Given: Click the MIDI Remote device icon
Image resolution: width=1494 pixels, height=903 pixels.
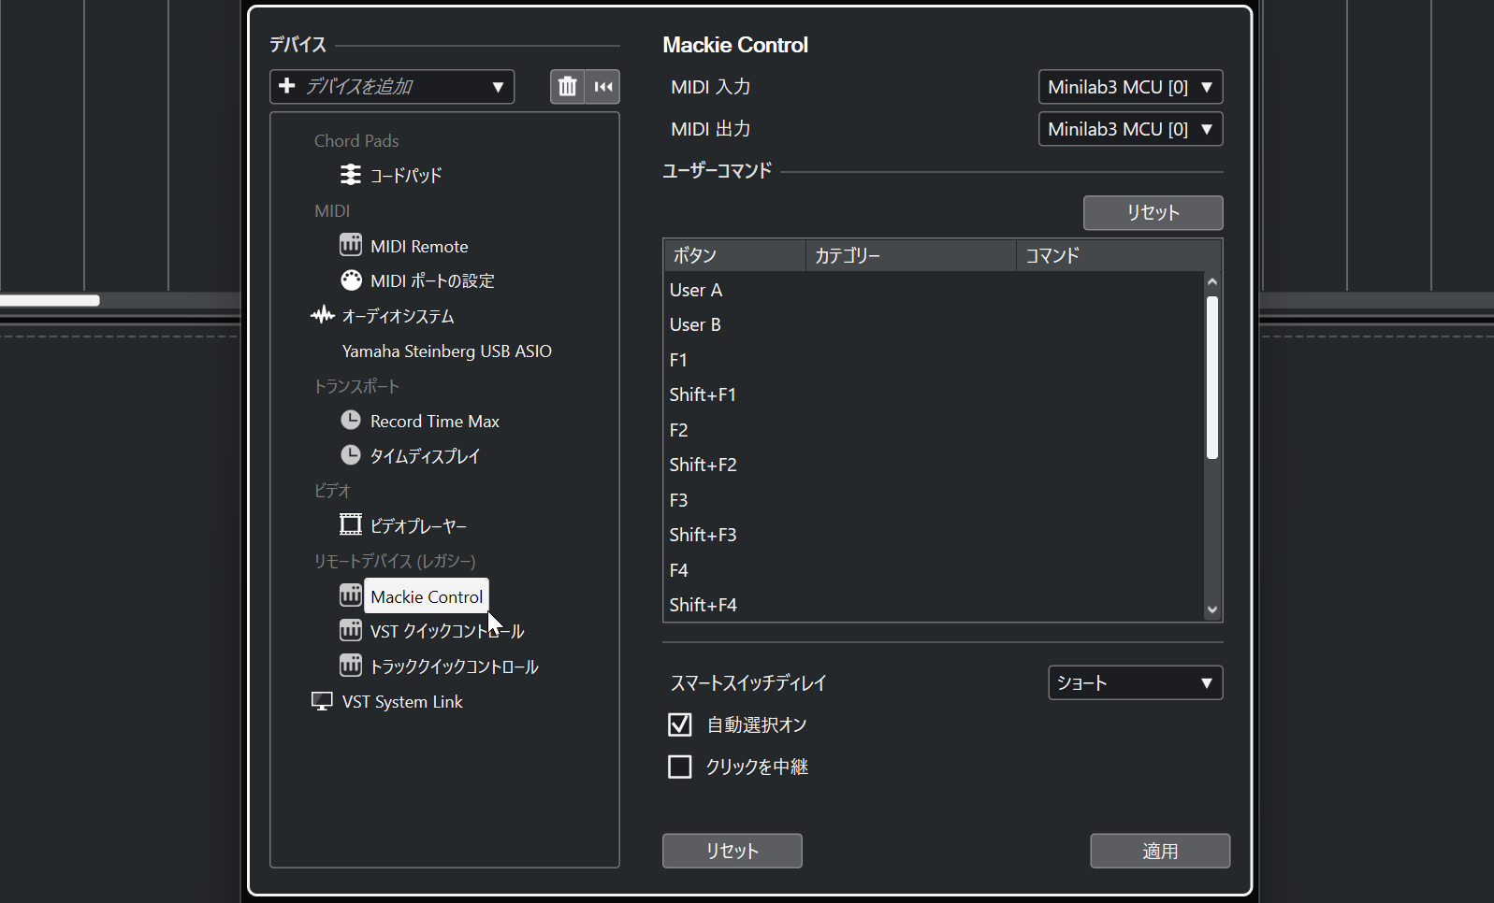Looking at the screenshot, I should pos(351,245).
